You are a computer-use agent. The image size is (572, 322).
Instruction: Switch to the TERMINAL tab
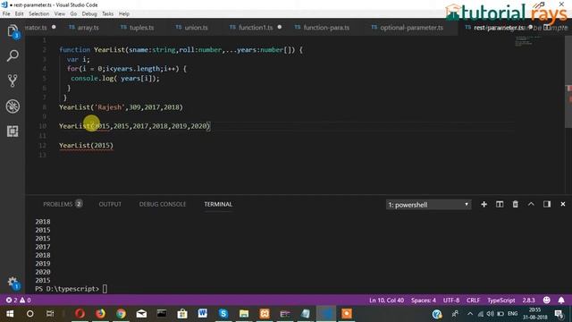coord(218,204)
